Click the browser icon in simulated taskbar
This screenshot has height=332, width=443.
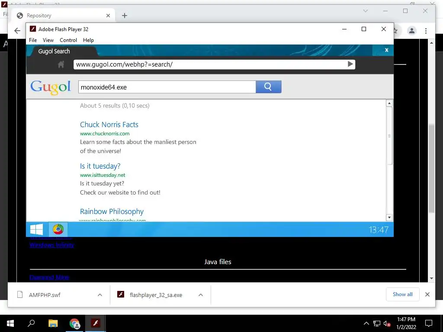pyautogui.click(x=58, y=229)
